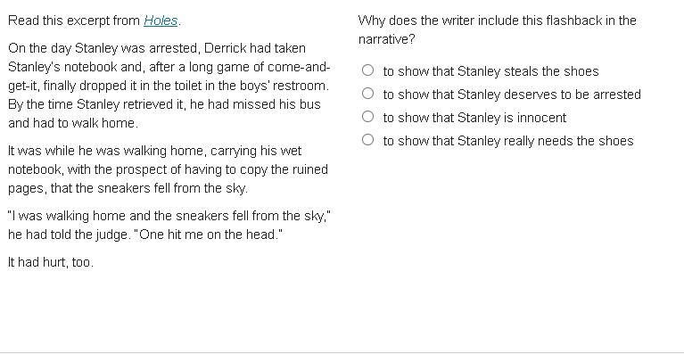Open the Holes hyperlink
The width and height of the screenshot is (684, 354).
point(161,21)
